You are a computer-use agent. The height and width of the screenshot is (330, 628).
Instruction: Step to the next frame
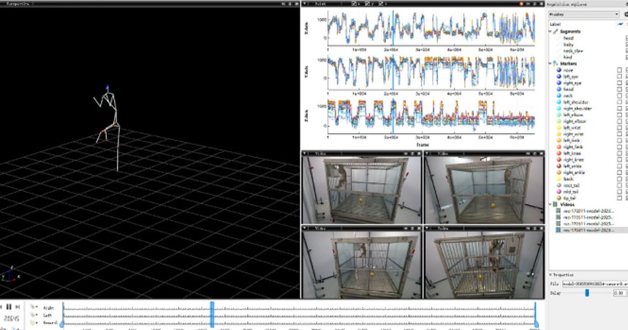(17, 307)
